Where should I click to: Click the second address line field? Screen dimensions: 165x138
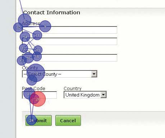(70, 41)
